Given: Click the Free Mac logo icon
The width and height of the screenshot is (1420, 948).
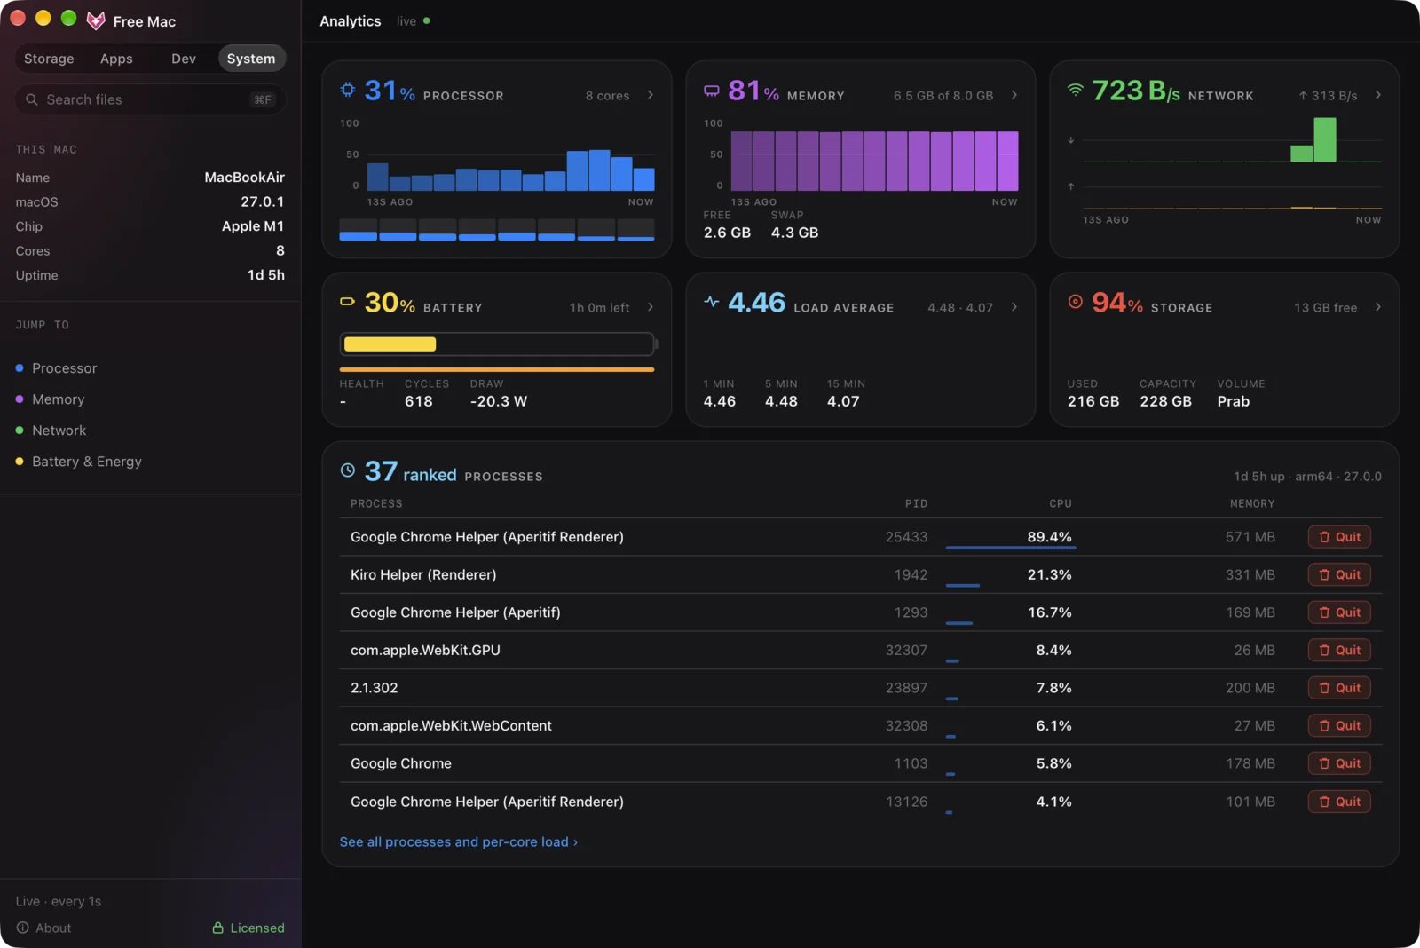Looking at the screenshot, I should coord(96,21).
